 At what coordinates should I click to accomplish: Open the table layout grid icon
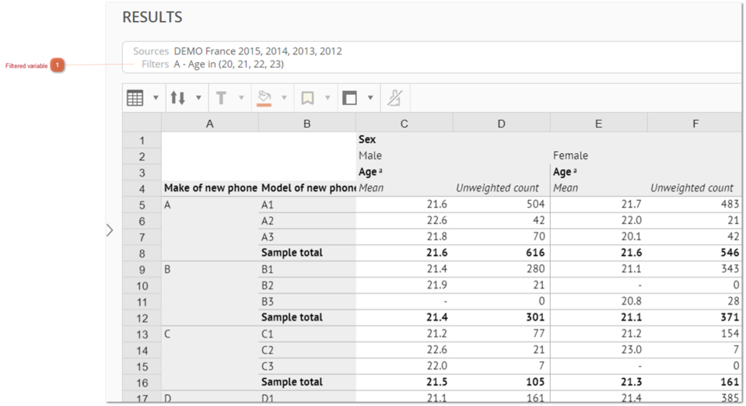[135, 98]
